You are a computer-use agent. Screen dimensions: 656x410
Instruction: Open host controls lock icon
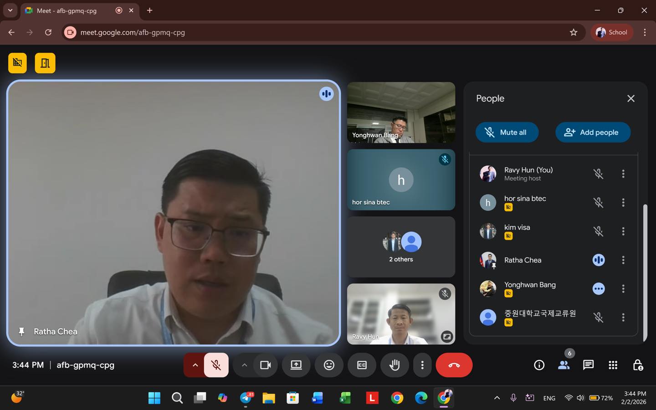tap(638, 365)
